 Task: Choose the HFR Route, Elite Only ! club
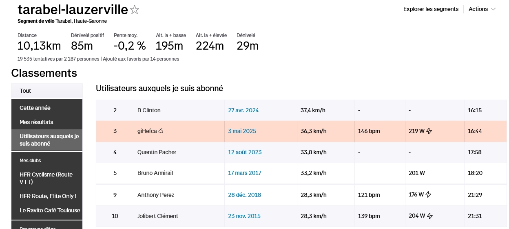click(48, 196)
